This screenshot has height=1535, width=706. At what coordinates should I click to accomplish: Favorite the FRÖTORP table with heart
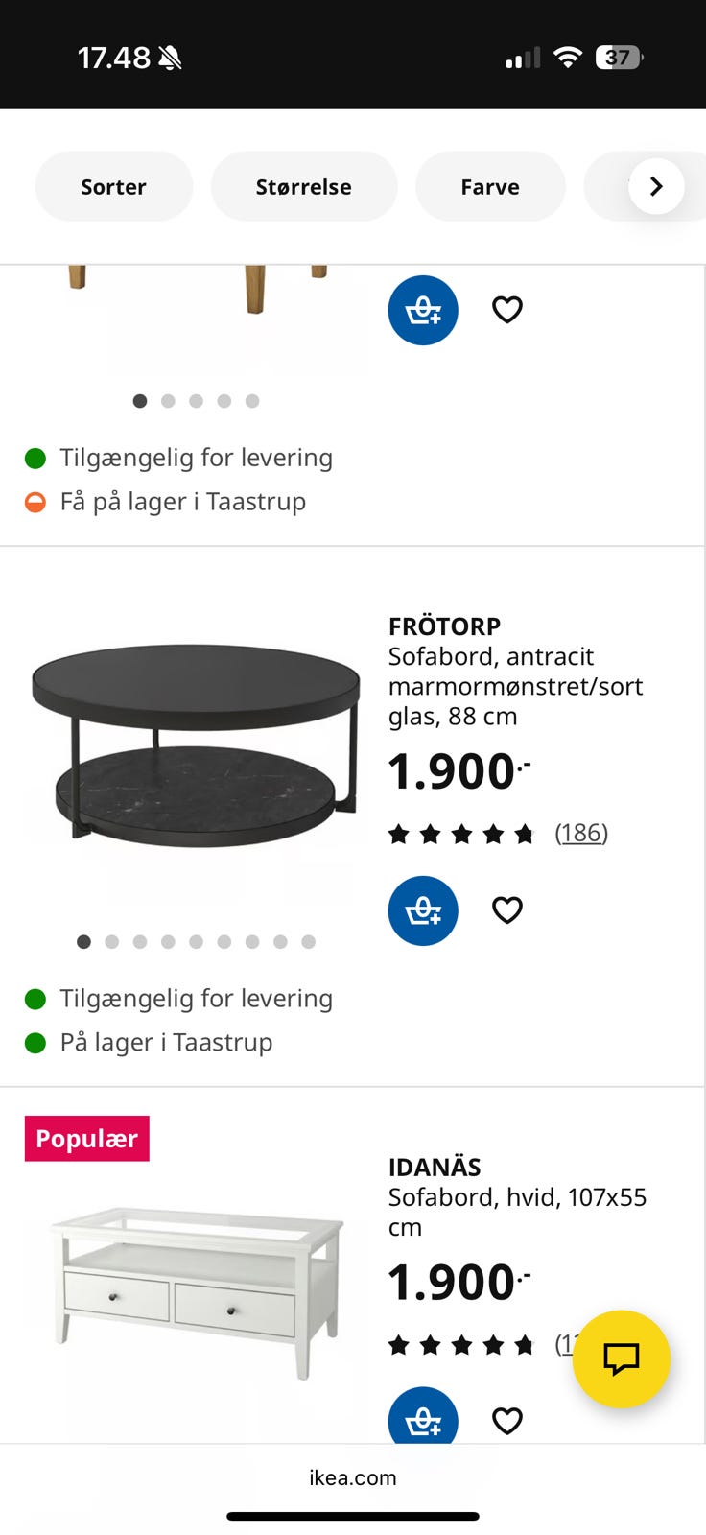(x=507, y=909)
